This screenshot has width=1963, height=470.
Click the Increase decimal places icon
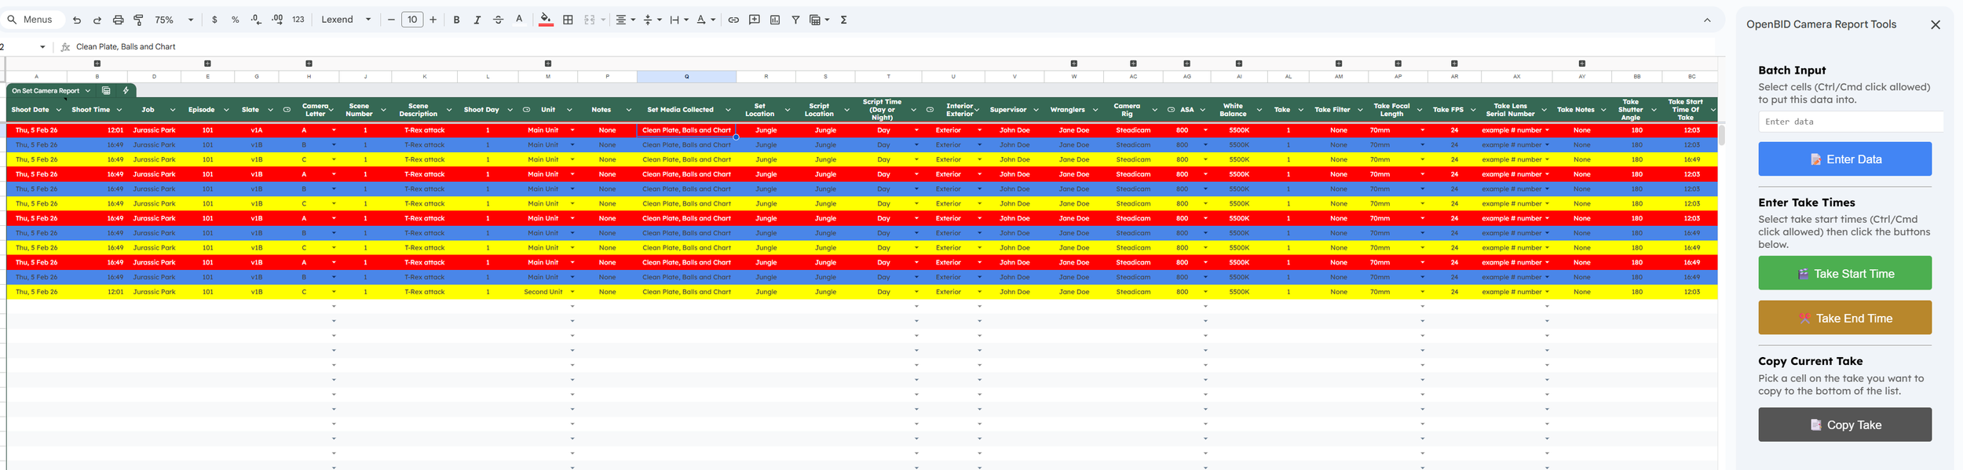(x=277, y=20)
